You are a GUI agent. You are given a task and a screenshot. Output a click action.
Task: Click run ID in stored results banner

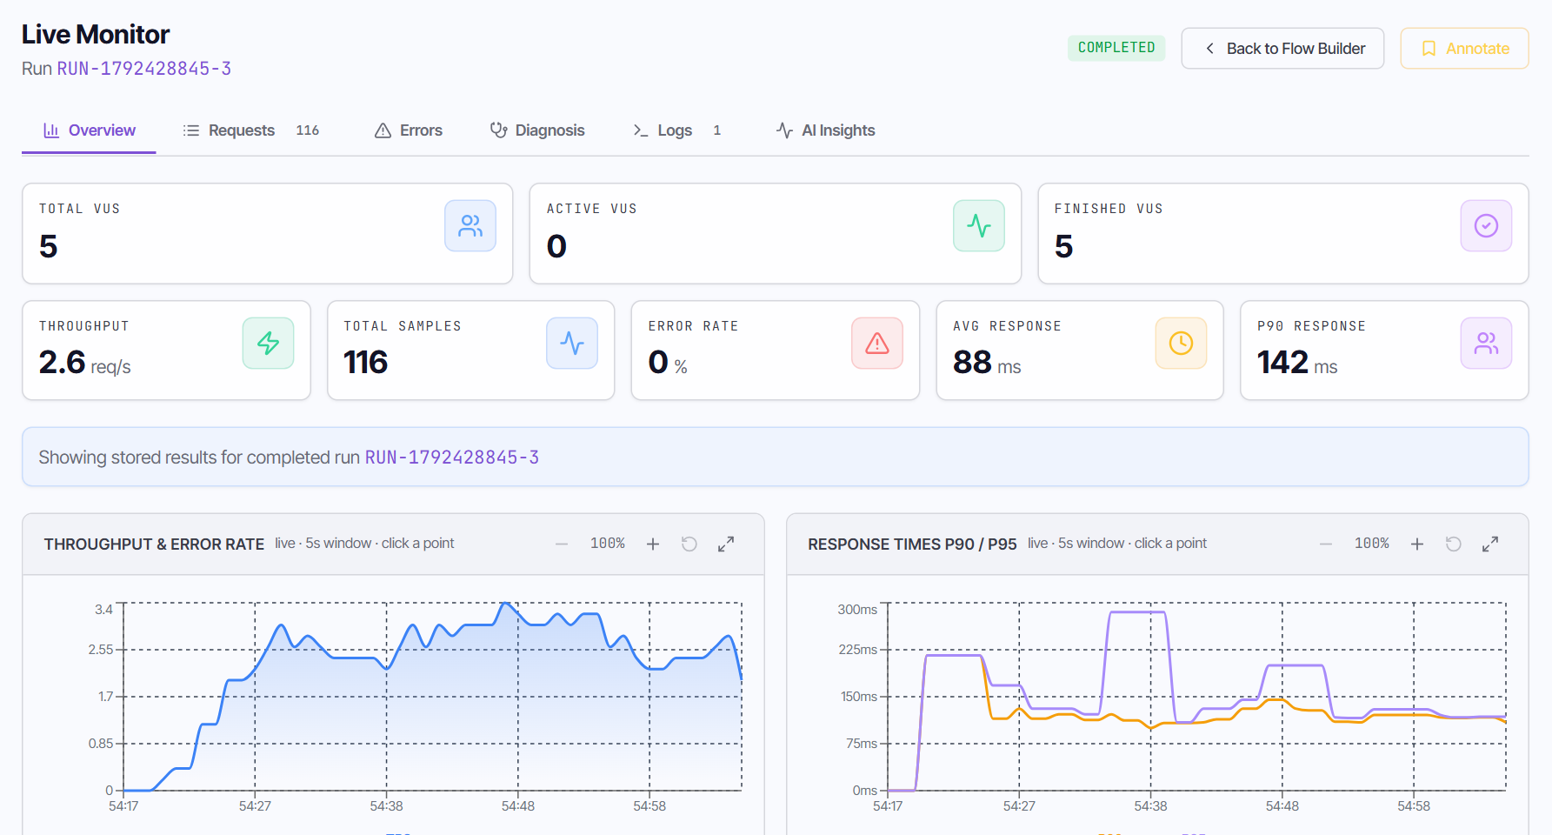pos(452,458)
